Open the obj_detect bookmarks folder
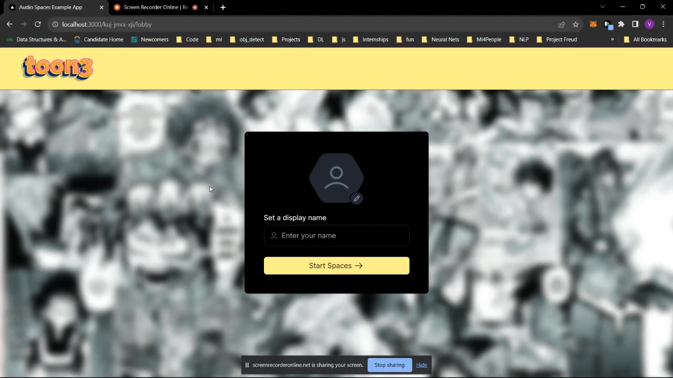Image resolution: width=673 pixels, height=378 pixels. 247,39
